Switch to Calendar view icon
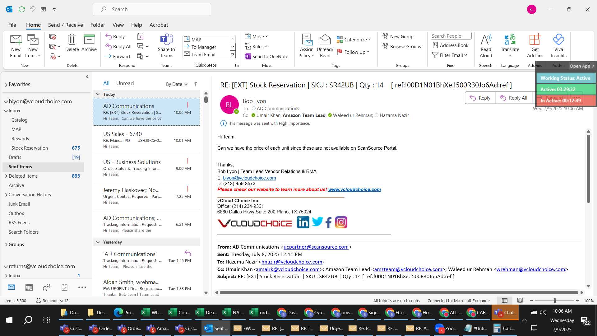The height and width of the screenshot is (336, 597). tap(29, 287)
